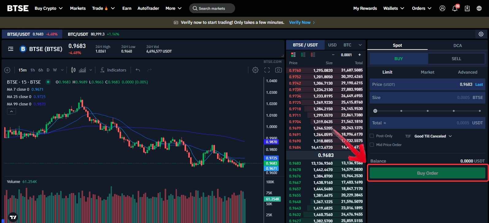The width and height of the screenshot is (489, 223).
Task: Expand the Trade dropdown menu
Action: click(x=103, y=8)
